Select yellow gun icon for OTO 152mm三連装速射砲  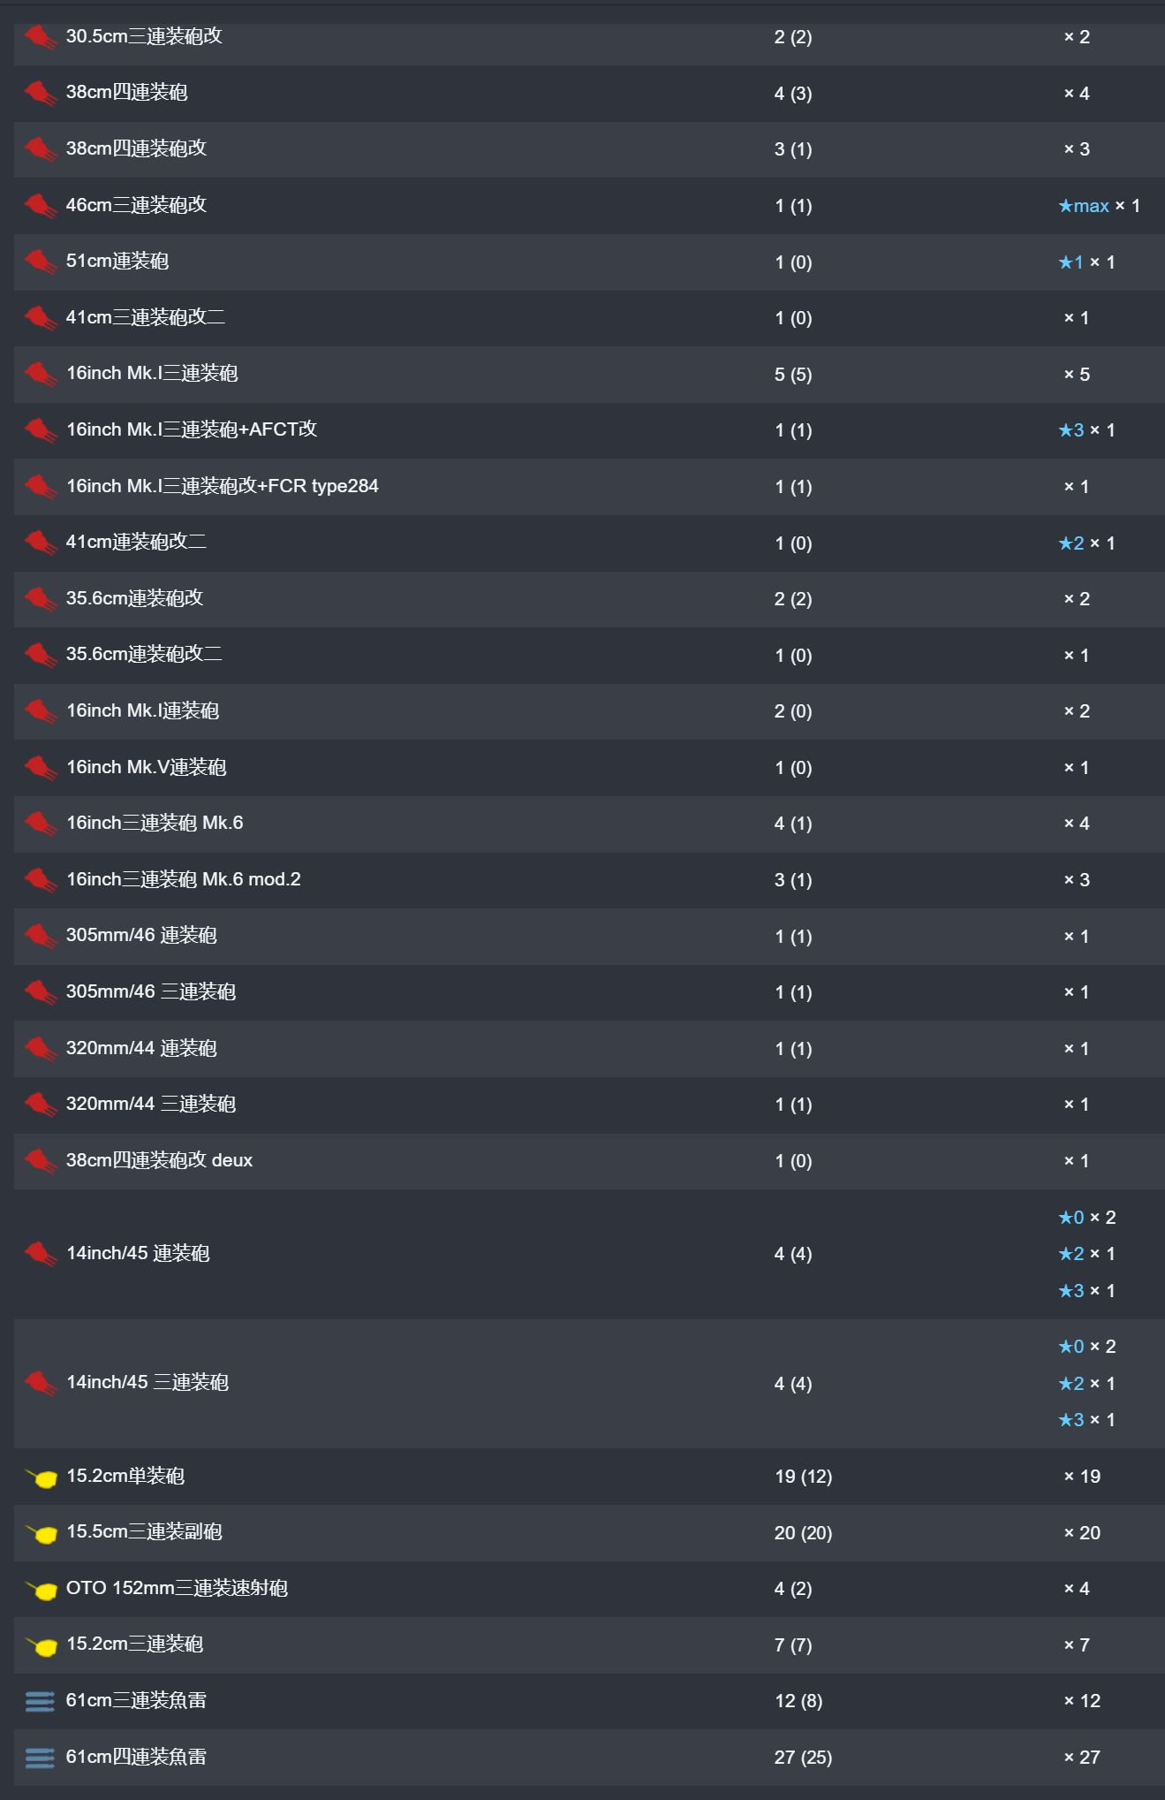click(x=42, y=1590)
